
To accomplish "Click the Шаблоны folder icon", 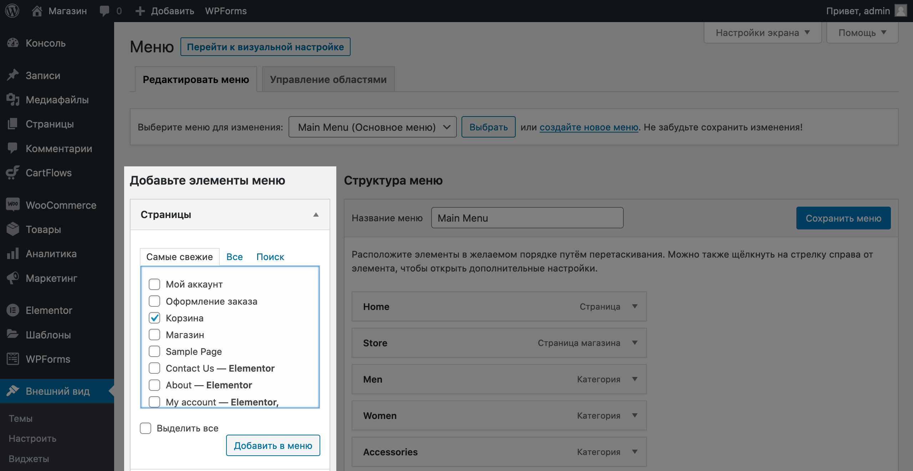I will coord(13,335).
